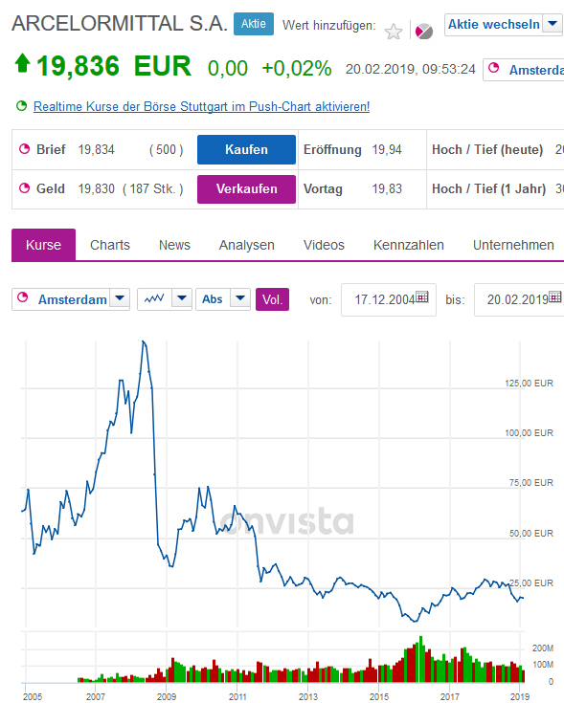Go to the Kennzahlen tab

coord(409,245)
